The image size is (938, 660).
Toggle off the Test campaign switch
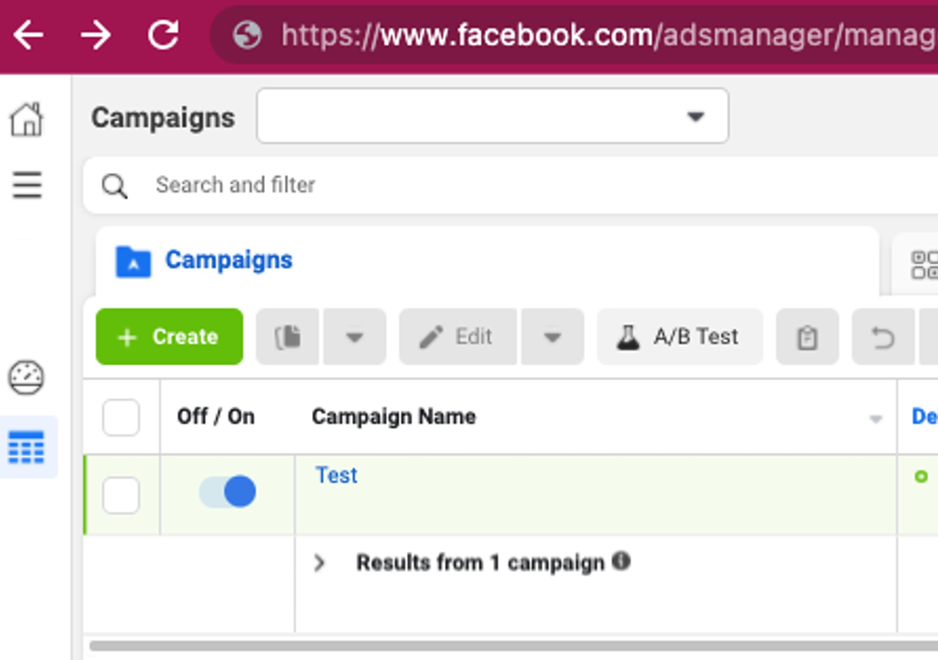click(227, 492)
